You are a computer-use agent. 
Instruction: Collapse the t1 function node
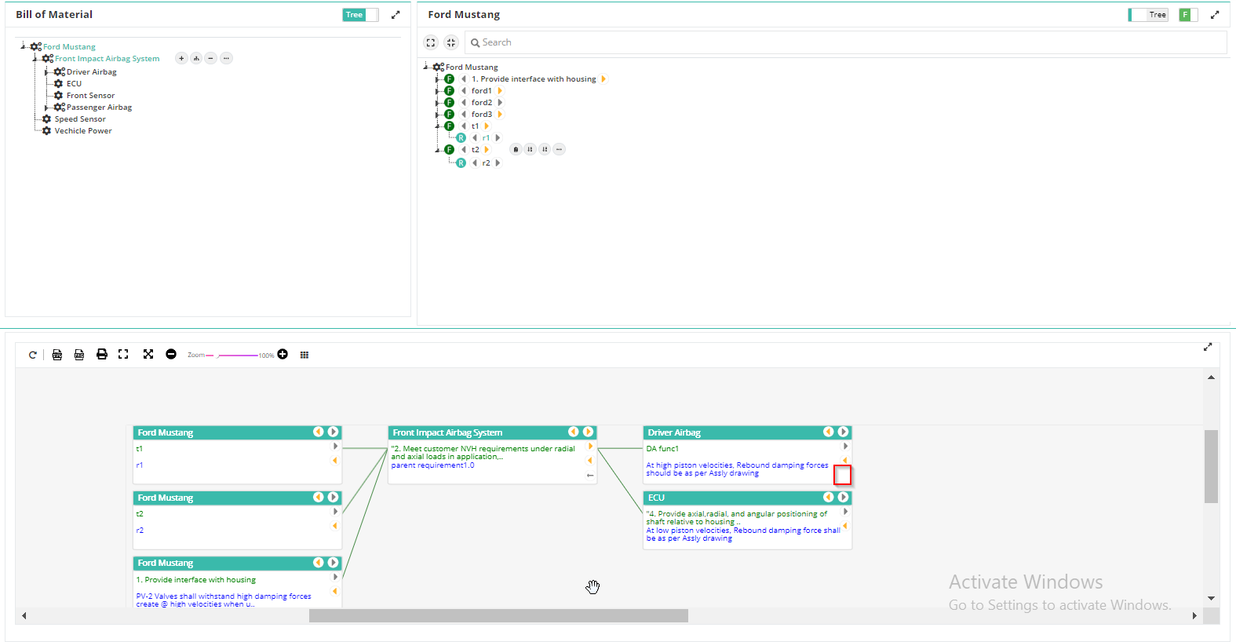click(x=438, y=126)
